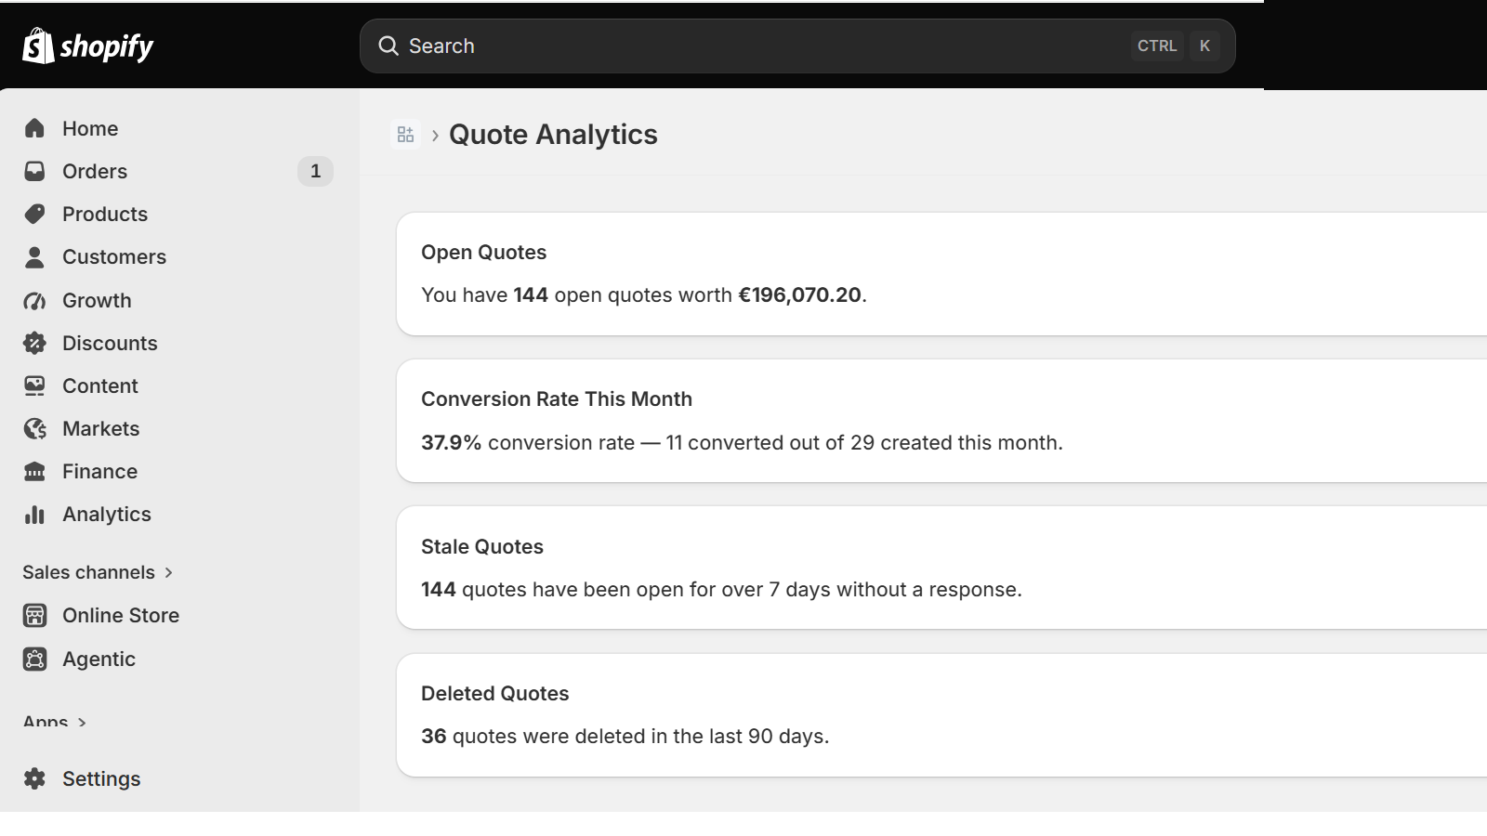Open the Customers person icon

point(34,256)
